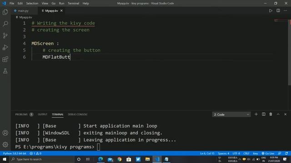The height and width of the screenshot is (163, 291).
Task: Click the 'MDFlatButt' text on line 6
Action: pyautogui.click(x=56, y=57)
